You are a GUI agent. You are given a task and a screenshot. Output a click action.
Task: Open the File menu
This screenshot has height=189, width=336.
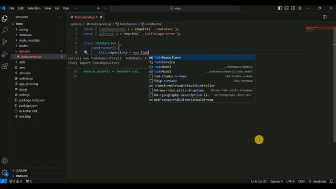tap(12, 8)
